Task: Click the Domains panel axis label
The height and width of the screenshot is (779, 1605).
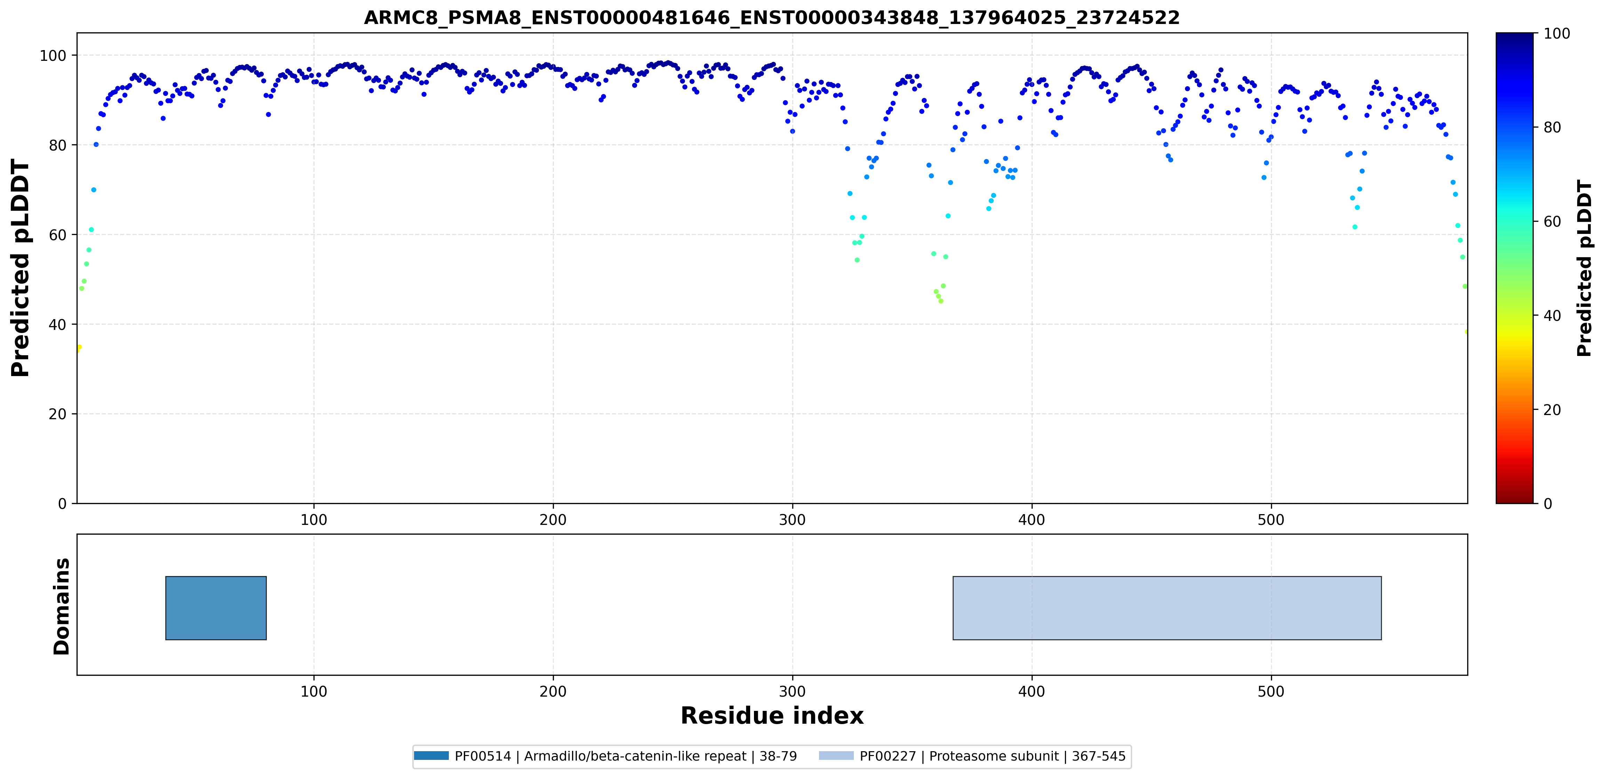Action: coord(62,607)
